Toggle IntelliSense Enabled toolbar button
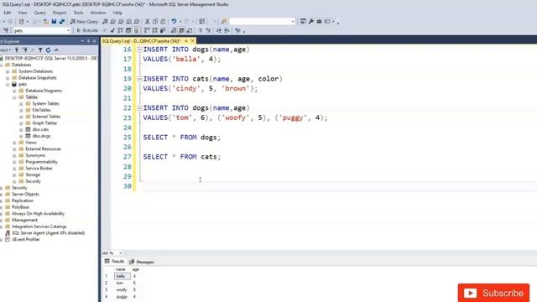The height and width of the screenshot is (302, 537). tap(136, 30)
